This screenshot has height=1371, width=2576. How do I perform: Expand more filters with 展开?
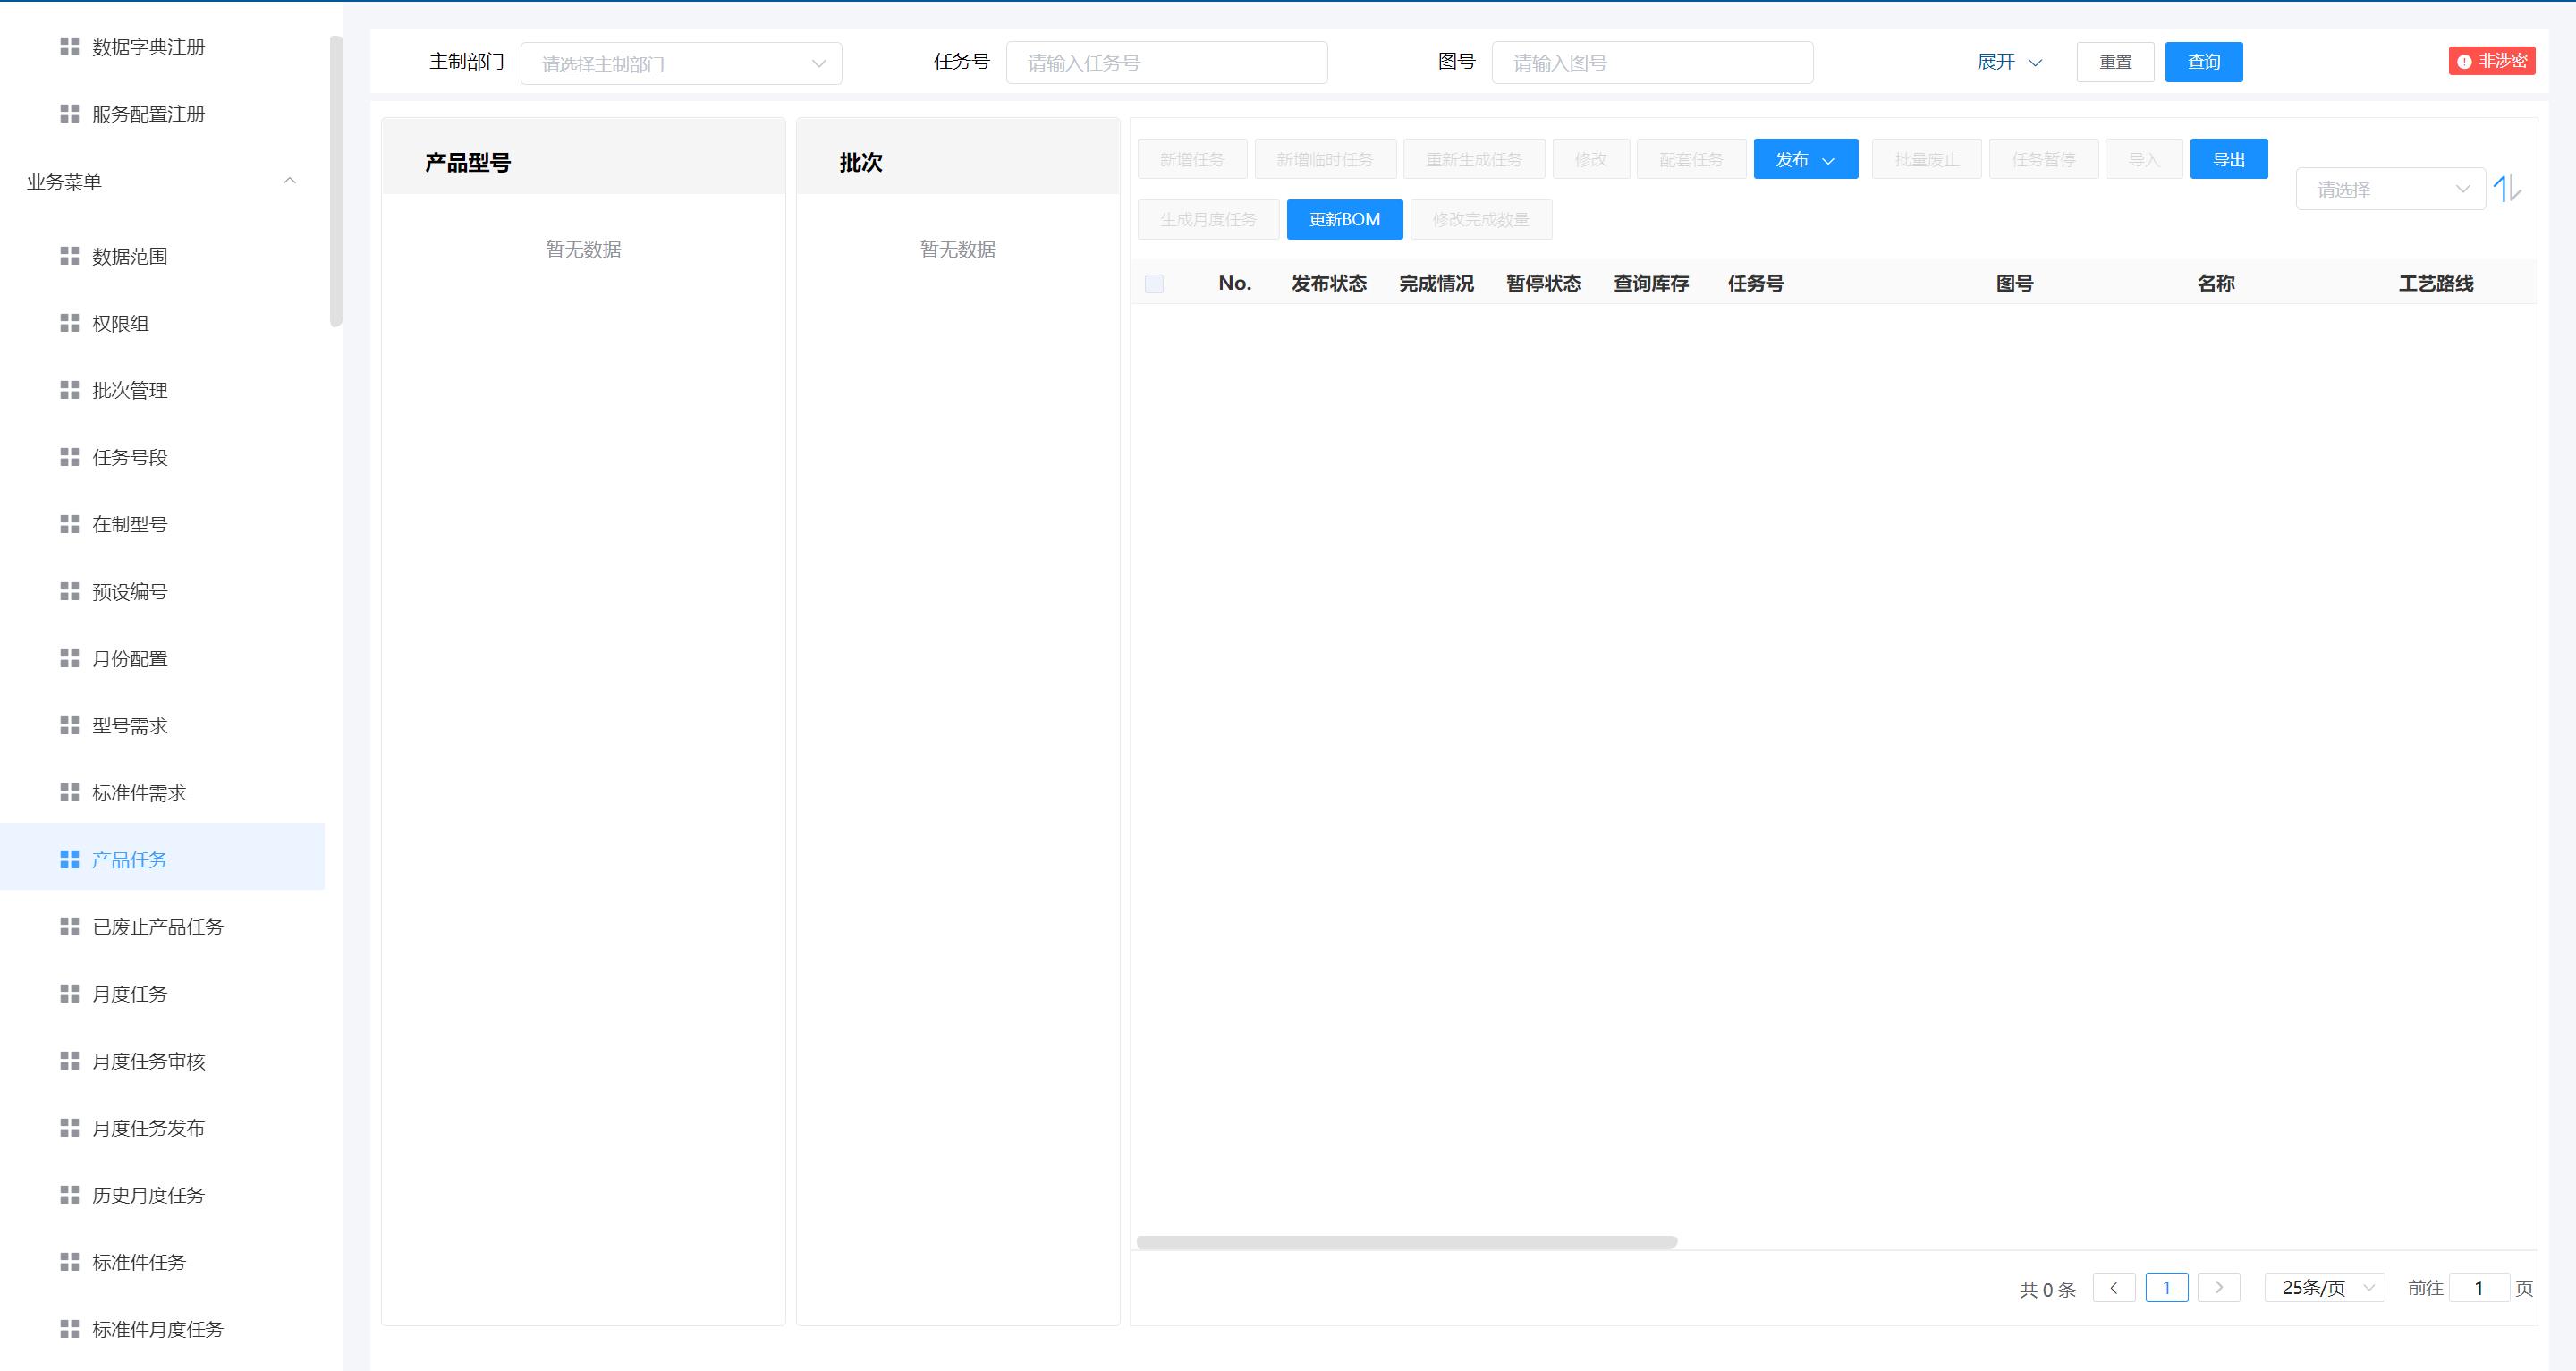click(x=2009, y=62)
